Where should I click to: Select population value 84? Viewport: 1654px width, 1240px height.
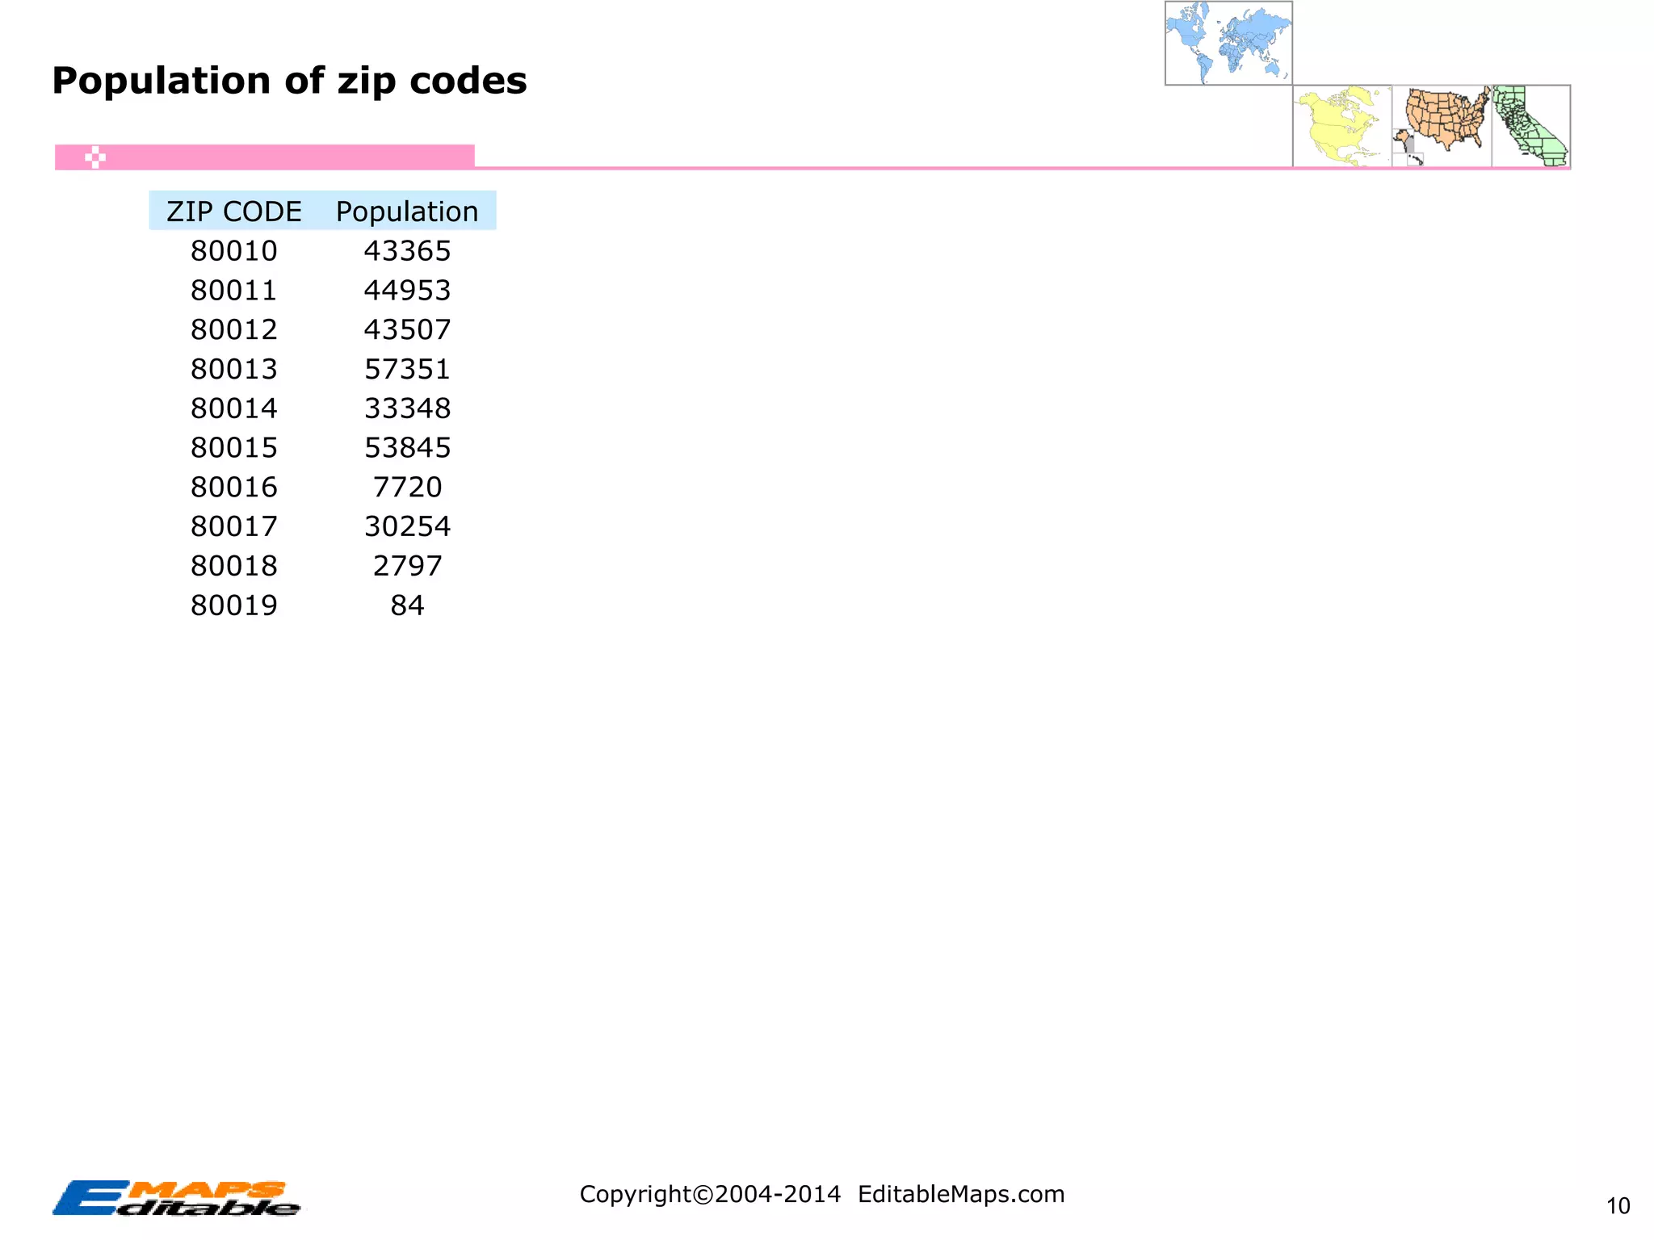click(x=407, y=605)
